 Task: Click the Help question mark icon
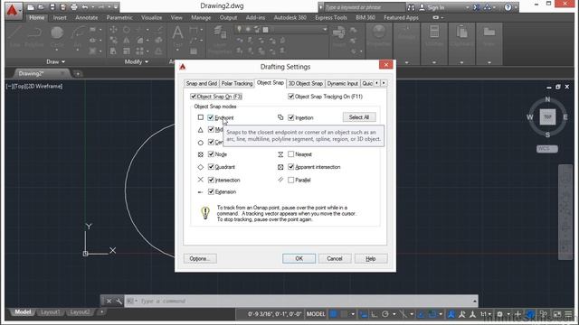point(508,7)
